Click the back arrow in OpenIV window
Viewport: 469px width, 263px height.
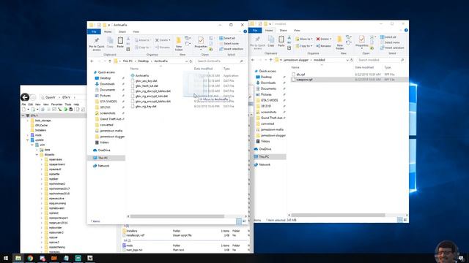click(25, 97)
